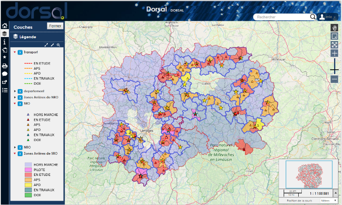Click the Fermer button
This screenshot has width=342, height=205.
point(56,26)
